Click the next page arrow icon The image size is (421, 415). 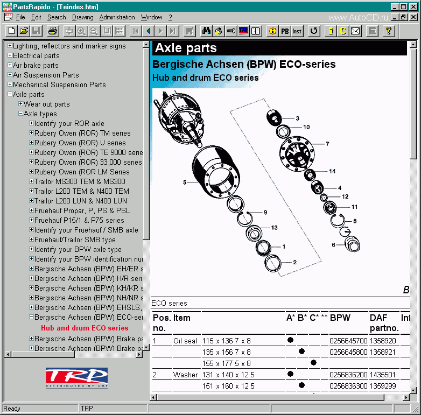(x=160, y=31)
